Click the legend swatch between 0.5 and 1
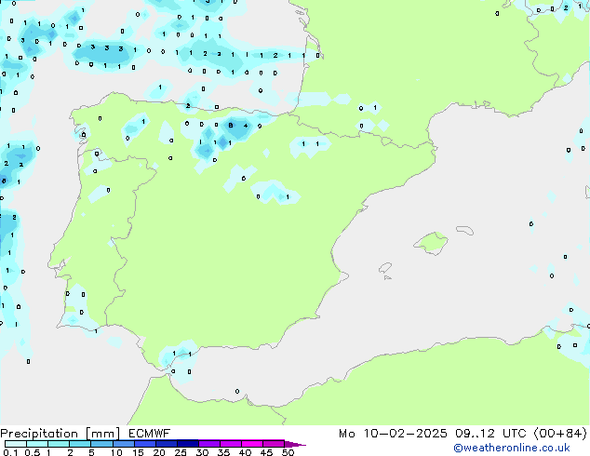 click(x=37, y=444)
